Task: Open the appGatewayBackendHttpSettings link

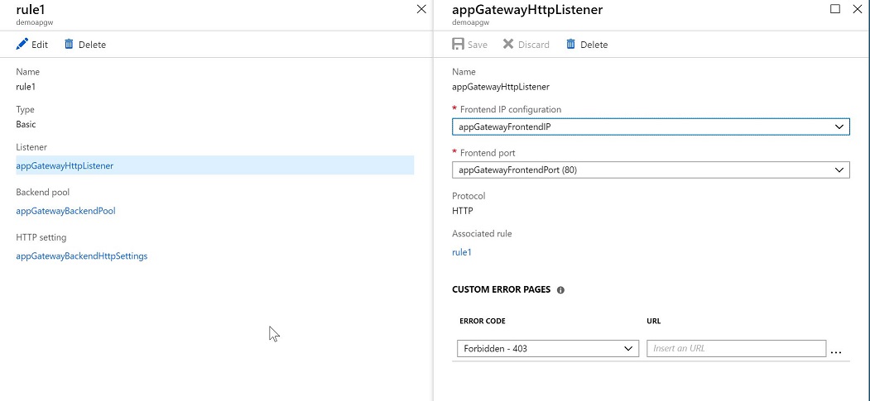Action: (x=82, y=256)
